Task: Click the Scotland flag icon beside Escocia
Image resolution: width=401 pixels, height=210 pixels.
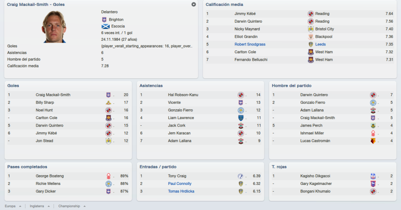Action: point(105,26)
